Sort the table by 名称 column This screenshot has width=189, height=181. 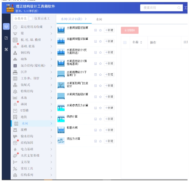pos(141,43)
